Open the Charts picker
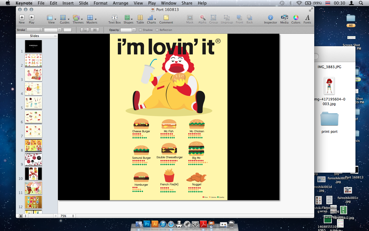Screen dimensions: 369x231 [x=151, y=19]
